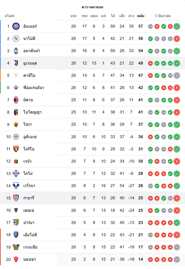The width and height of the screenshot is (185, 269).
Task: Click the Milan club crest icon
Action: 16,100
